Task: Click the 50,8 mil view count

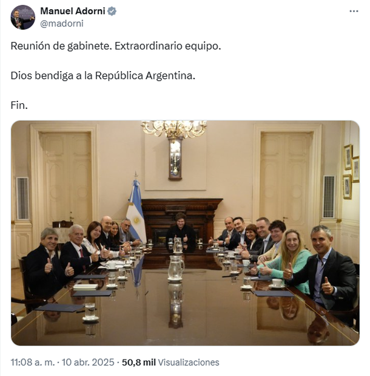Action: [139, 362]
